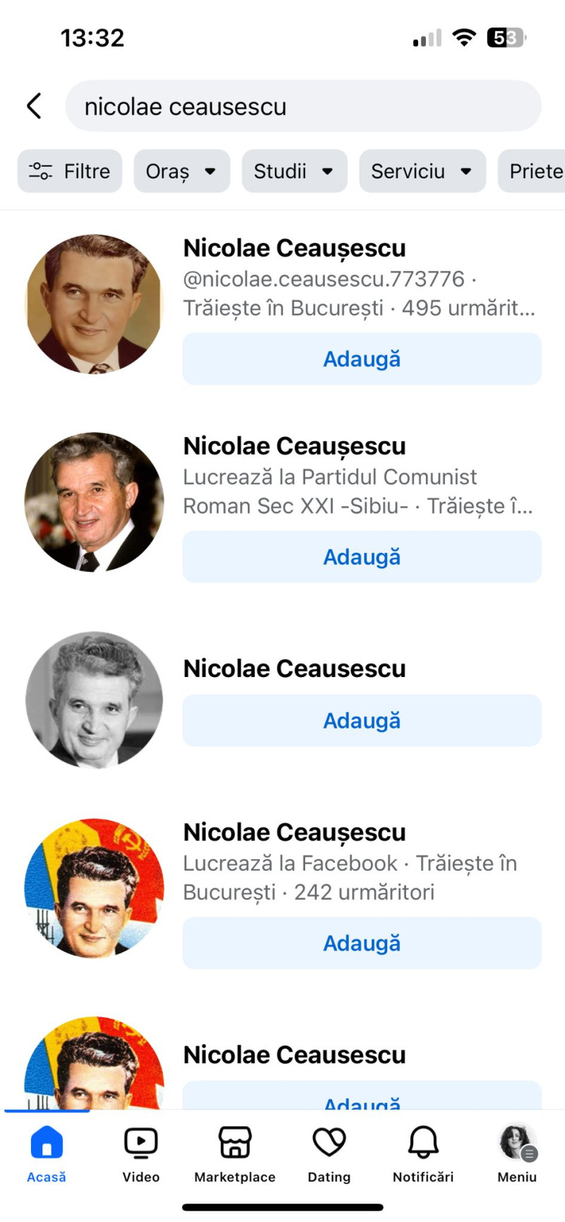565x1222 pixels.
Task: Expand the Serviciu dropdown filter
Action: click(x=422, y=171)
